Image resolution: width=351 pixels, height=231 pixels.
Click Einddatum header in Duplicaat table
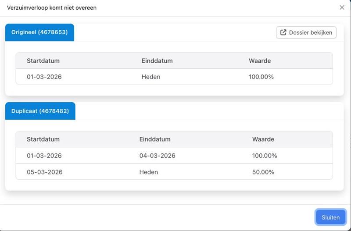[x=155, y=139]
